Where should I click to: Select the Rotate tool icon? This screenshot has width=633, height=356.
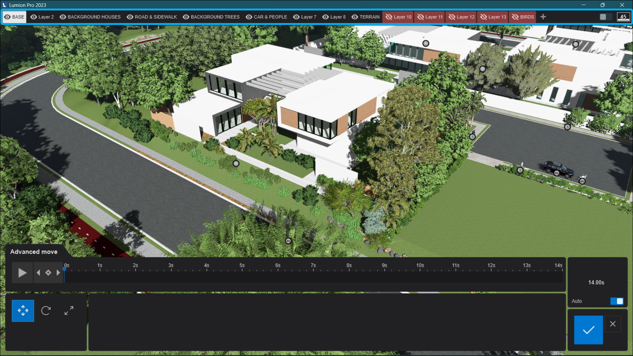coord(46,311)
